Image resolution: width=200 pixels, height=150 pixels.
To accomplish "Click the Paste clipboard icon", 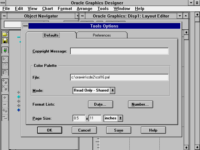I will point(5,72).
